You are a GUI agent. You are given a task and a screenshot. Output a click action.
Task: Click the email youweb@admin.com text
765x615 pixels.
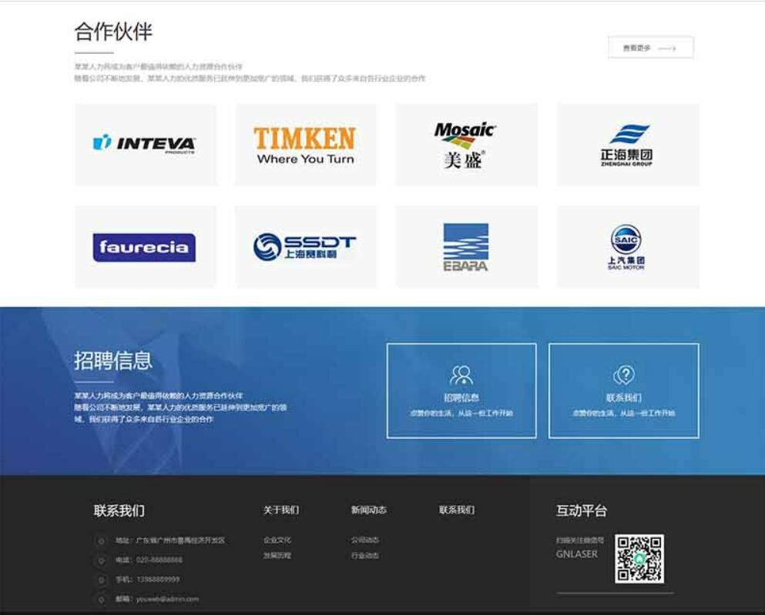pyautogui.click(x=167, y=599)
